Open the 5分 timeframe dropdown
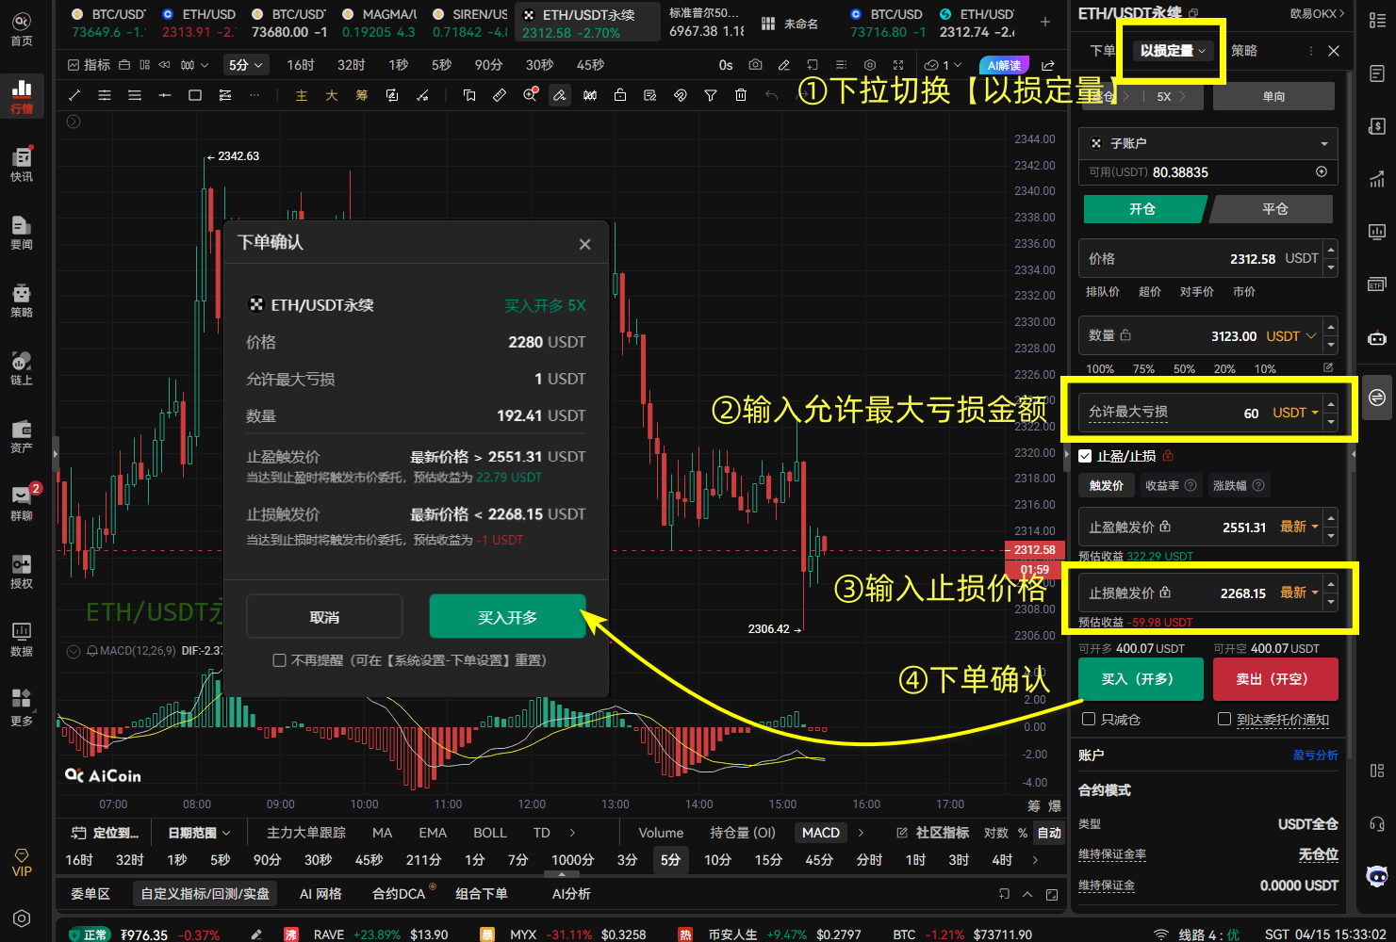This screenshot has height=942, width=1396. (245, 65)
